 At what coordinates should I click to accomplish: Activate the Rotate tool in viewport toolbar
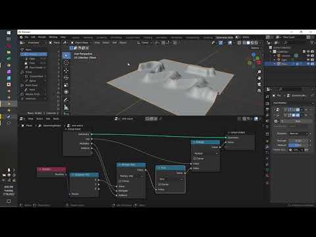point(66,78)
